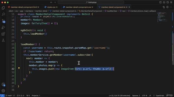Screen dimensions: 174x97
Task: Click 'MemberDetailComponent' in sticky class header
Action: point(50,14)
